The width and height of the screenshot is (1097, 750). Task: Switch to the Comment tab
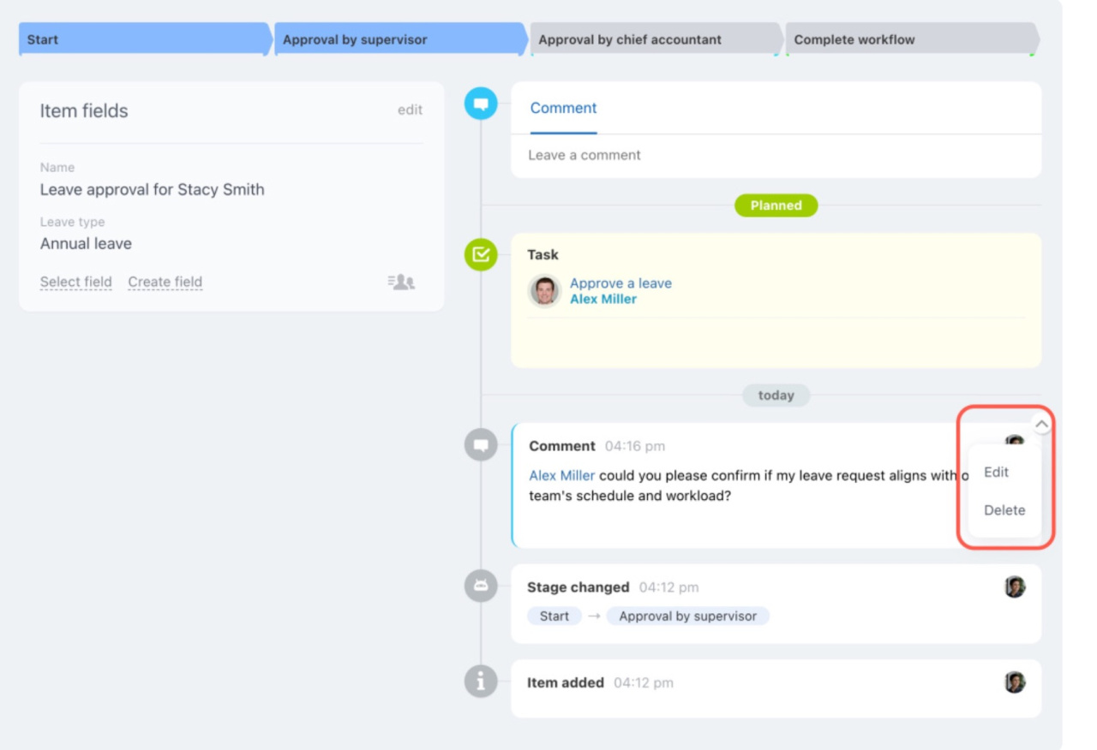point(563,108)
